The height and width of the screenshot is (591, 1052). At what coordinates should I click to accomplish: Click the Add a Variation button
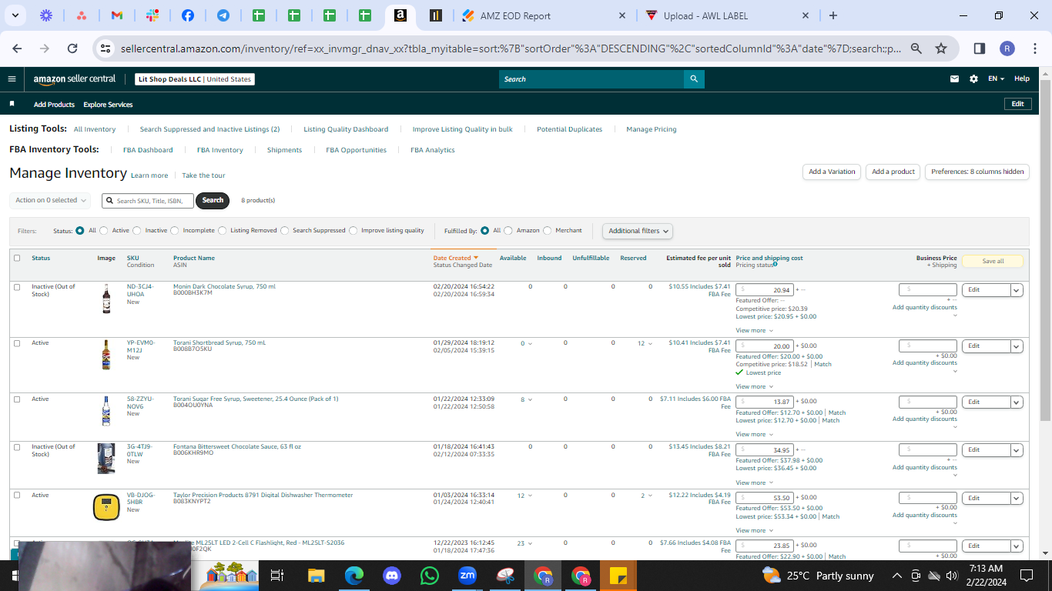pyautogui.click(x=832, y=172)
